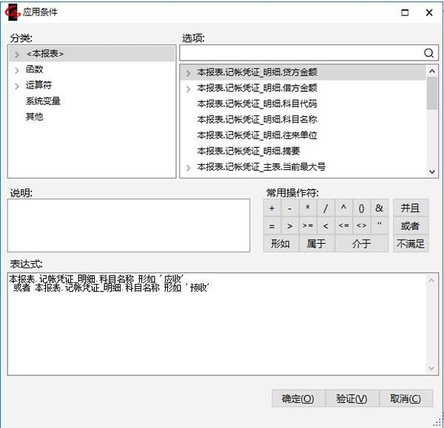Insert the plus operator
Image resolution: width=444 pixels, height=428 pixels.
tap(272, 208)
